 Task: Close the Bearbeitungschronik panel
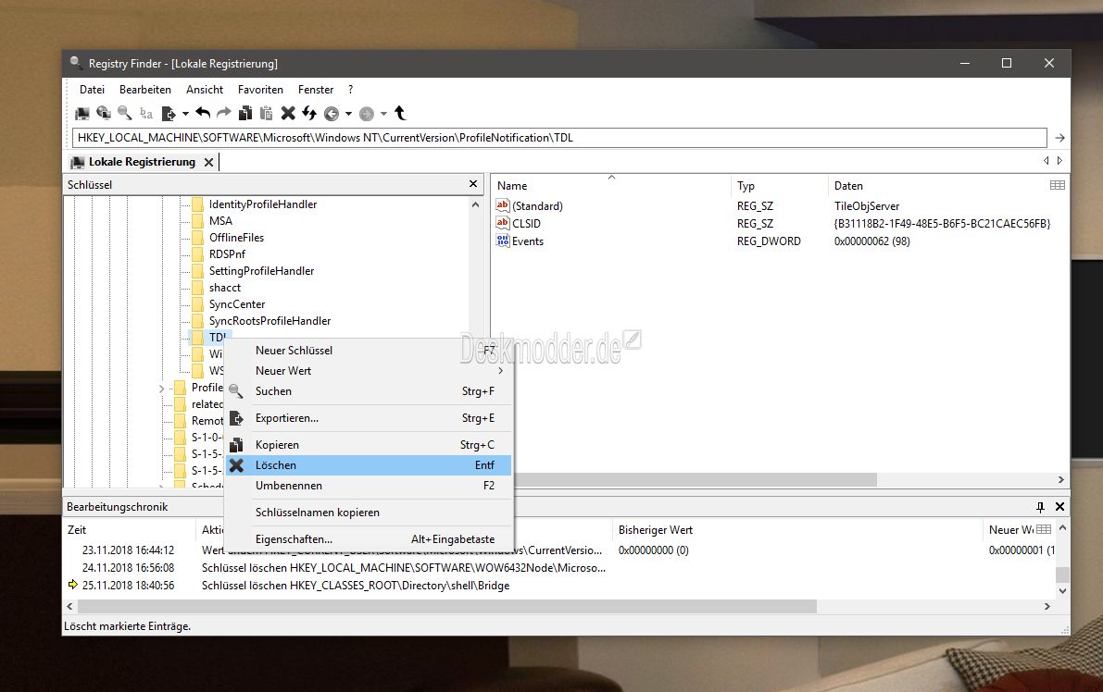(x=1060, y=507)
